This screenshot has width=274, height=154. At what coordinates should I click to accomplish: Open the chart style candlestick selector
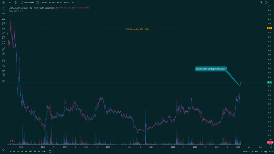click(x=17, y=2)
